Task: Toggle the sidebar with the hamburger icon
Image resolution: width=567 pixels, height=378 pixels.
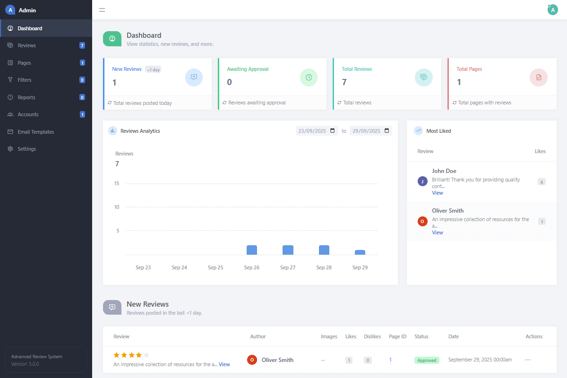Action: (102, 9)
